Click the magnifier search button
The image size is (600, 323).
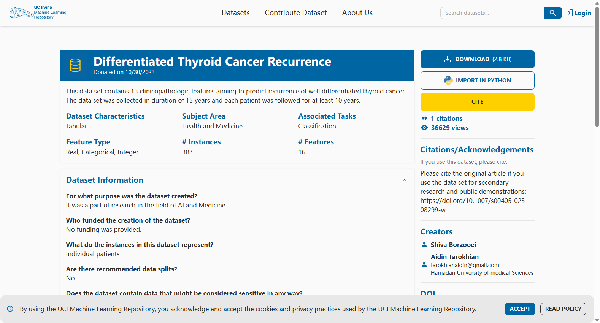coord(552,13)
